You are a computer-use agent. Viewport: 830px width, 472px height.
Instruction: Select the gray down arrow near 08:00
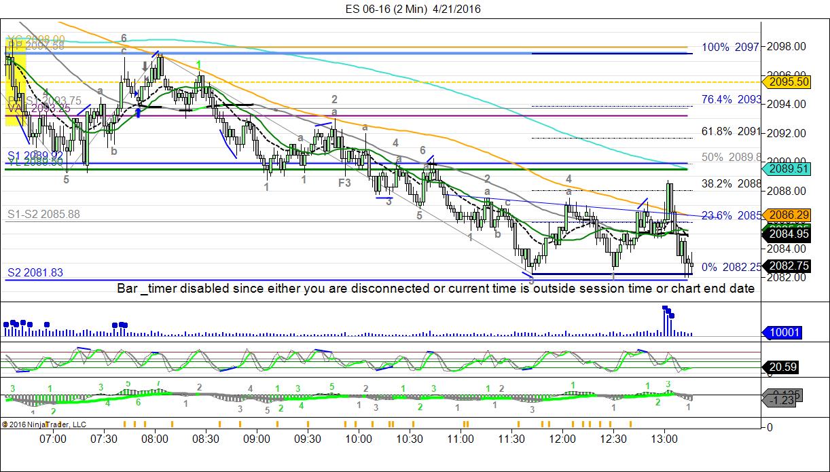[x=145, y=67]
